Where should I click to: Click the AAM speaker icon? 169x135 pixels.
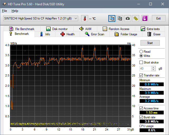(81, 29)
